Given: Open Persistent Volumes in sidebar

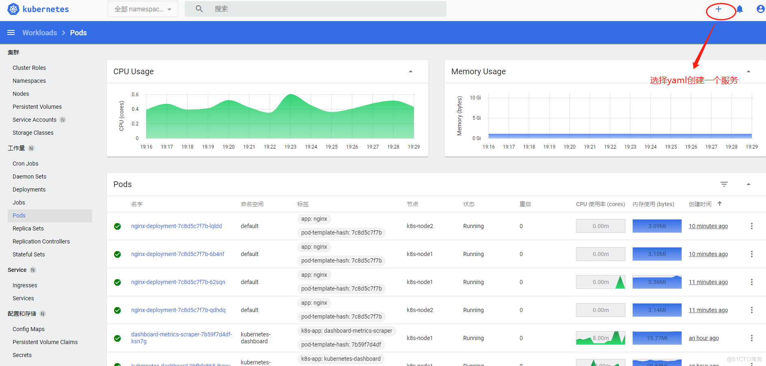Looking at the screenshot, I should tap(37, 107).
